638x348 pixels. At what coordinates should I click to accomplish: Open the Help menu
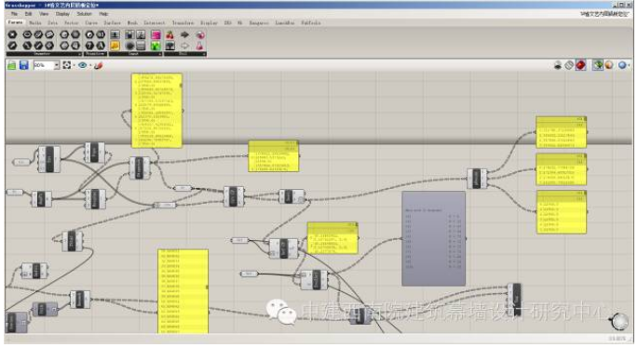[x=103, y=14]
